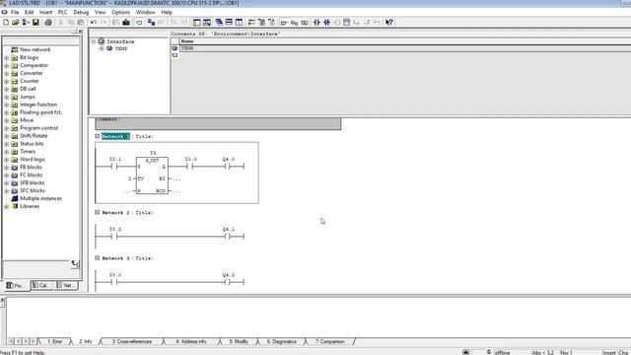The width and height of the screenshot is (631, 355).
Task: Click the I0.1 contact in Network 1
Action: (114, 167)
